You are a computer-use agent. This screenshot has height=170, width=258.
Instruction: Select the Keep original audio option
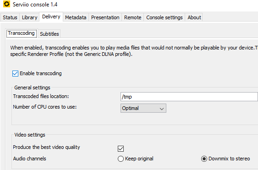(x=121, y=159)
